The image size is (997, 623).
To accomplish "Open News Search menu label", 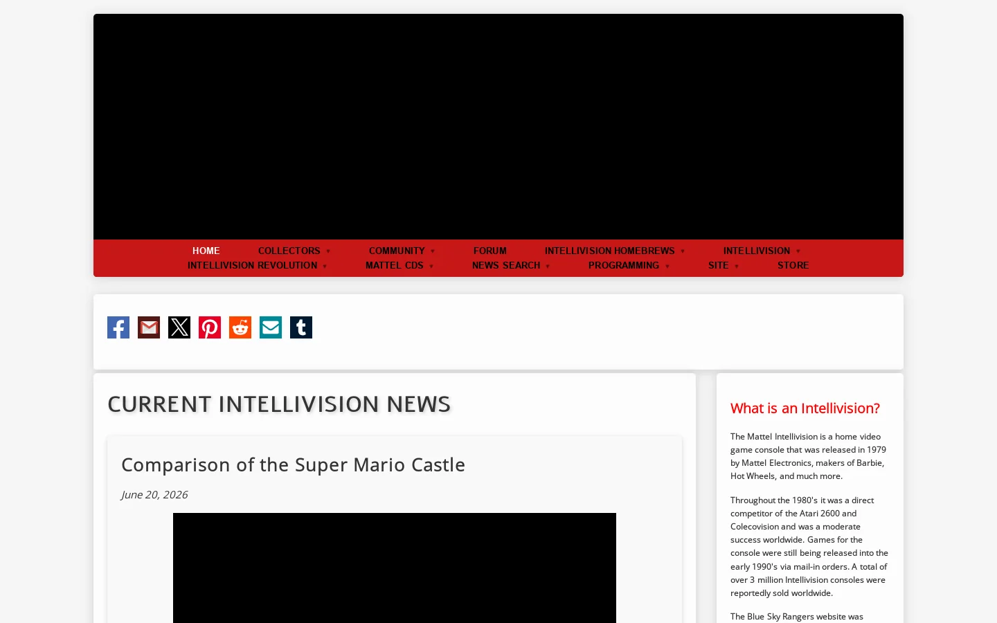I will click(506, 265).
